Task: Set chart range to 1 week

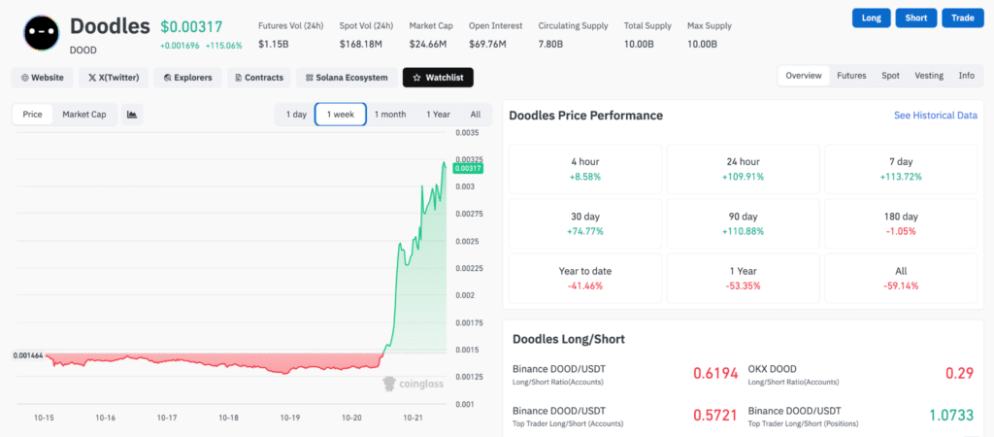Action: pyautogui.click(x=341, y=115)
